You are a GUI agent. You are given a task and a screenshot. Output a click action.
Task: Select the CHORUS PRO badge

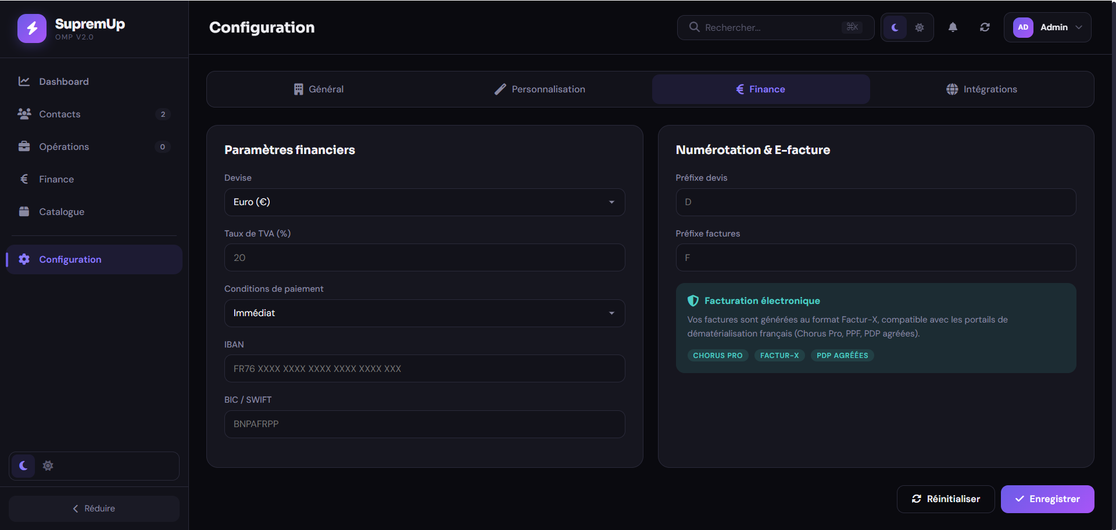[717, 355]
